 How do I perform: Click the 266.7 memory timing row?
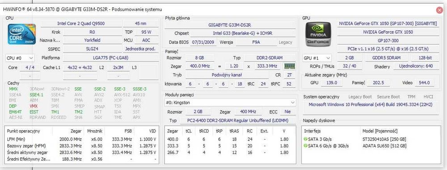point(230,152)
